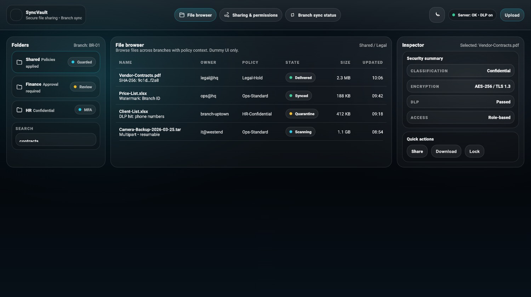Open the Branch sync status icon
Image resolution: width=531 pixels, height=297 pixels.
point(292,15)
